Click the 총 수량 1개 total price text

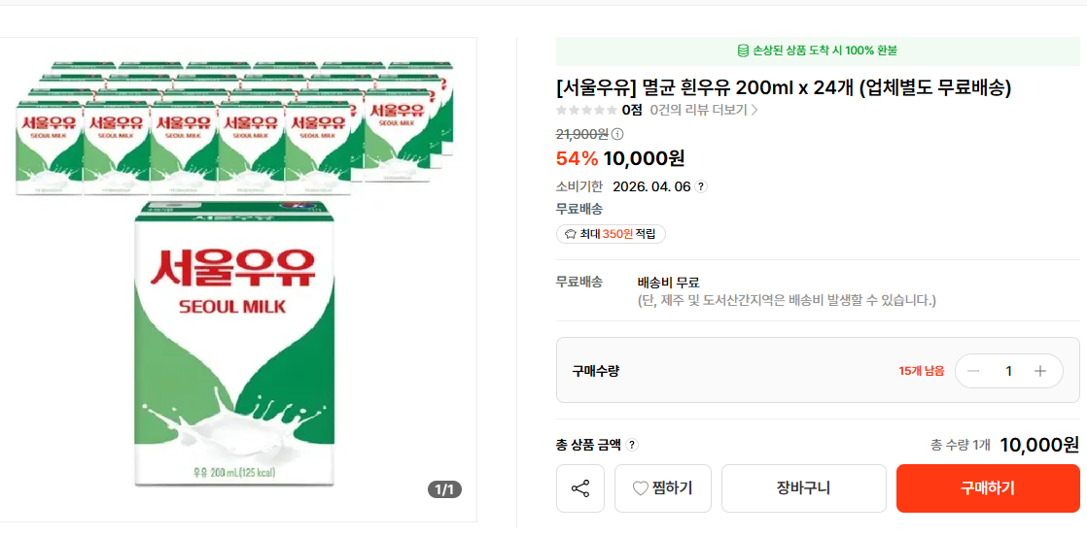(x=1005, y=445)
